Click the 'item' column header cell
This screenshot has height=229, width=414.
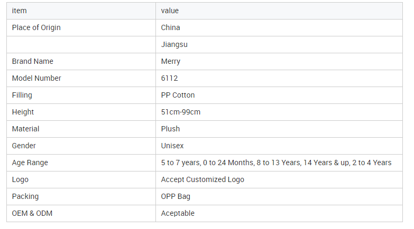81,11
